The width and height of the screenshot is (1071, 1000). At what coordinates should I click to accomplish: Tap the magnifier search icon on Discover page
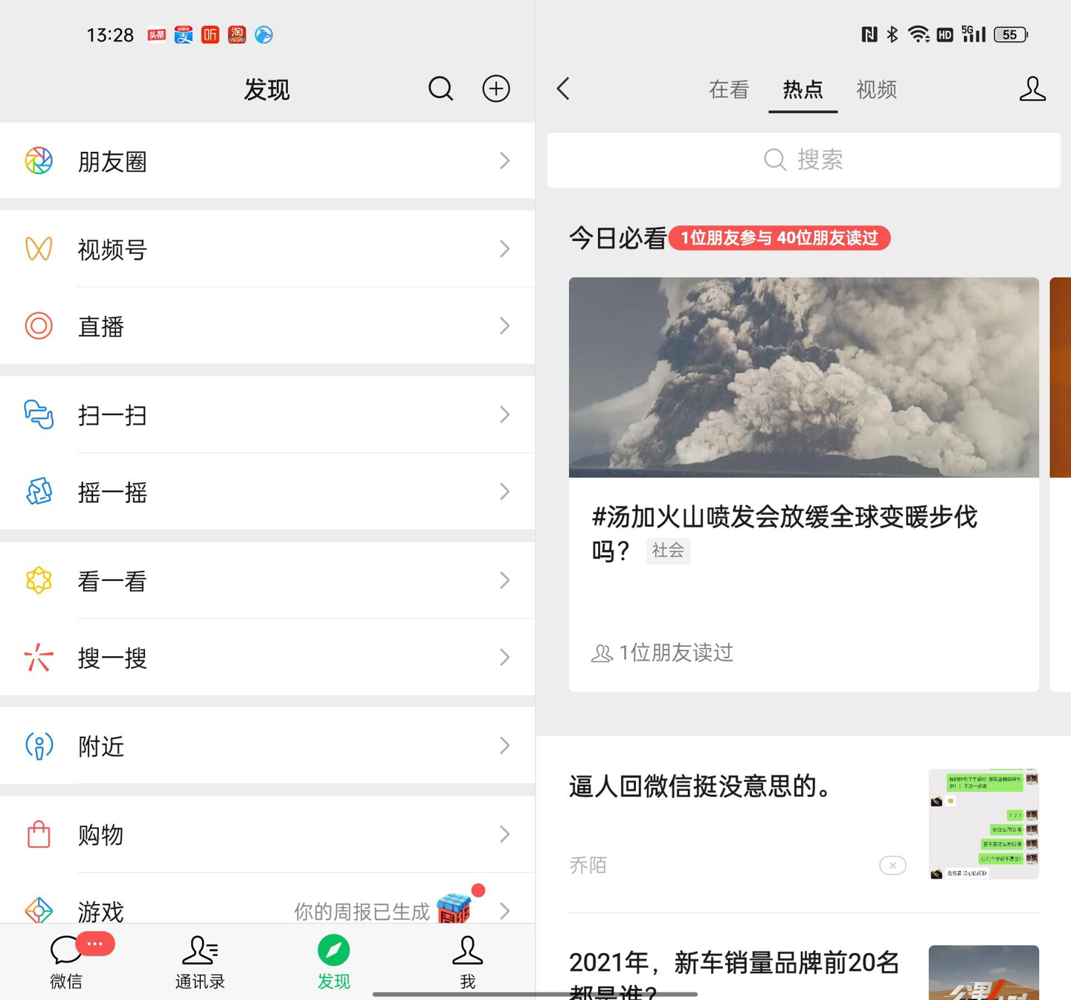click(440, 89)
